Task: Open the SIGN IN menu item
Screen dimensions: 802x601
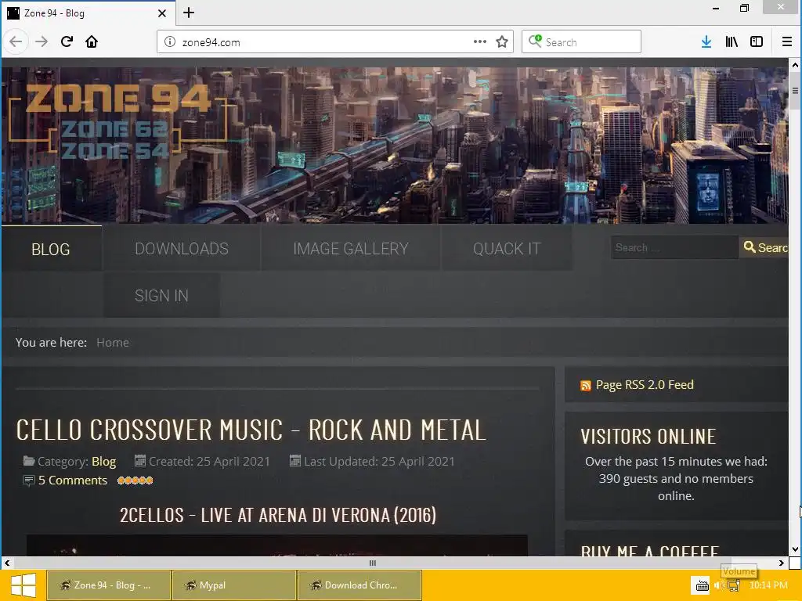Action: [161, 295]
